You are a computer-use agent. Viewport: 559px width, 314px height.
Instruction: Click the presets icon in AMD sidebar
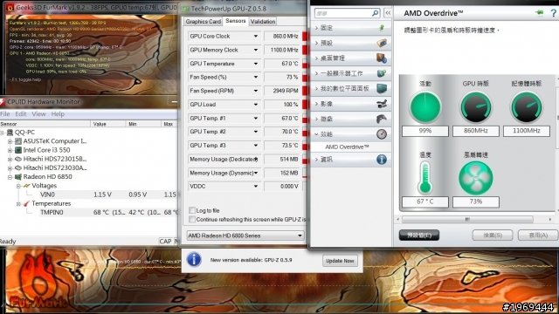pos(382,43)
